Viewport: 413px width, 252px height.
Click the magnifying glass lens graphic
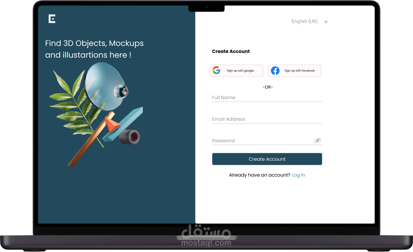click(104, 86)
